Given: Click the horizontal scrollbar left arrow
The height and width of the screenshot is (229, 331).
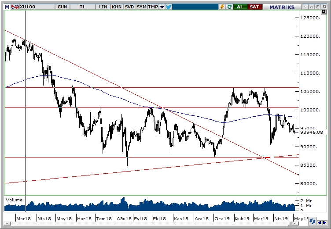Looking at the screenshot, I should click(7, 223).
